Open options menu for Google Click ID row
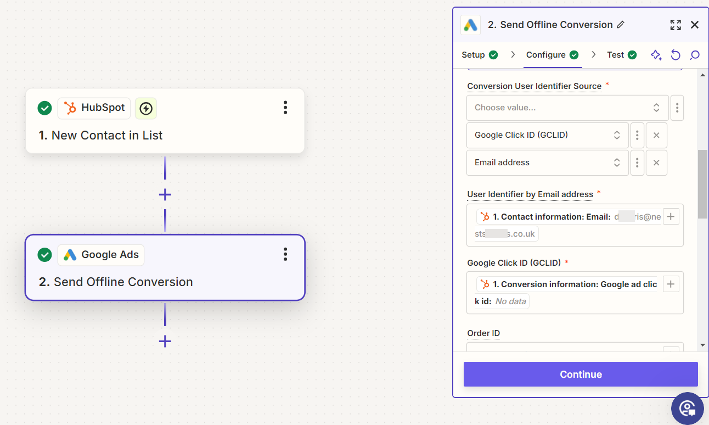709x425 pixels. pyautogui.click(x=637, y=135)
